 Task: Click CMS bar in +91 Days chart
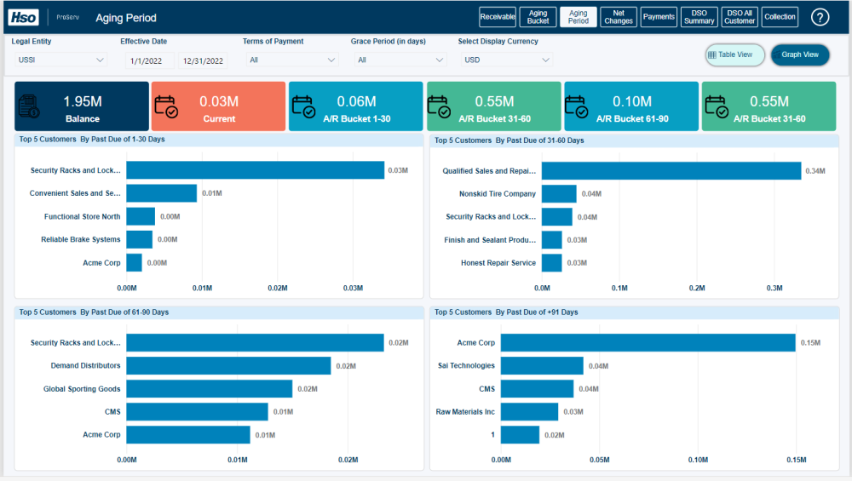(x=537, y=389)
